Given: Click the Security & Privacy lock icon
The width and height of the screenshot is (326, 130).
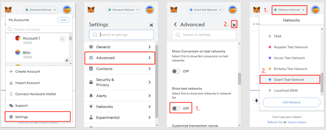Looking at the screenshot, I should (91, 82).
